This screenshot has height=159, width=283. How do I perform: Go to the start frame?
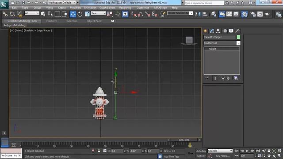(237, 151)
